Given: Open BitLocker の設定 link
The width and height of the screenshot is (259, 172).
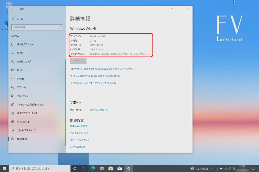Looking at the screenshot, I should click(x=79, y=126).
